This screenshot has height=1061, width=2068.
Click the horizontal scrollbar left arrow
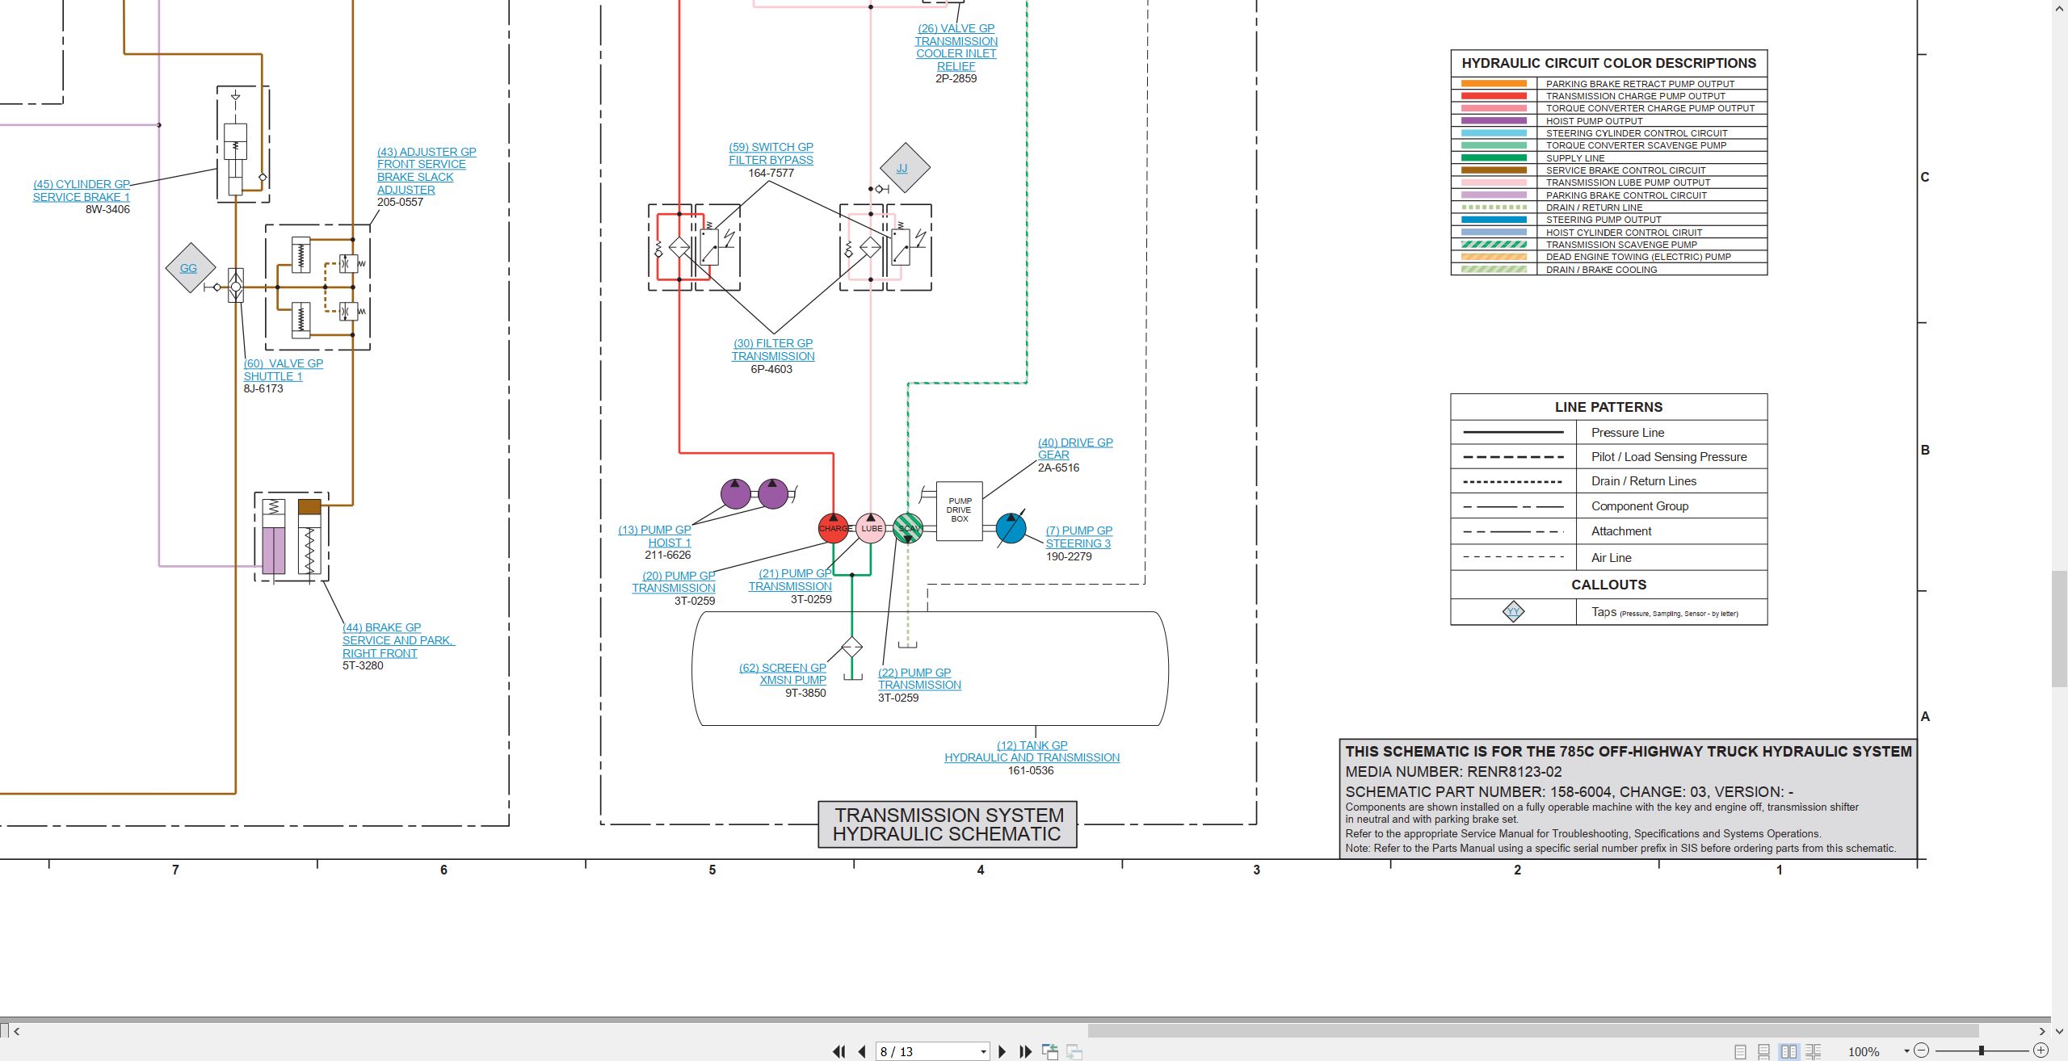tap(17, 1031)
